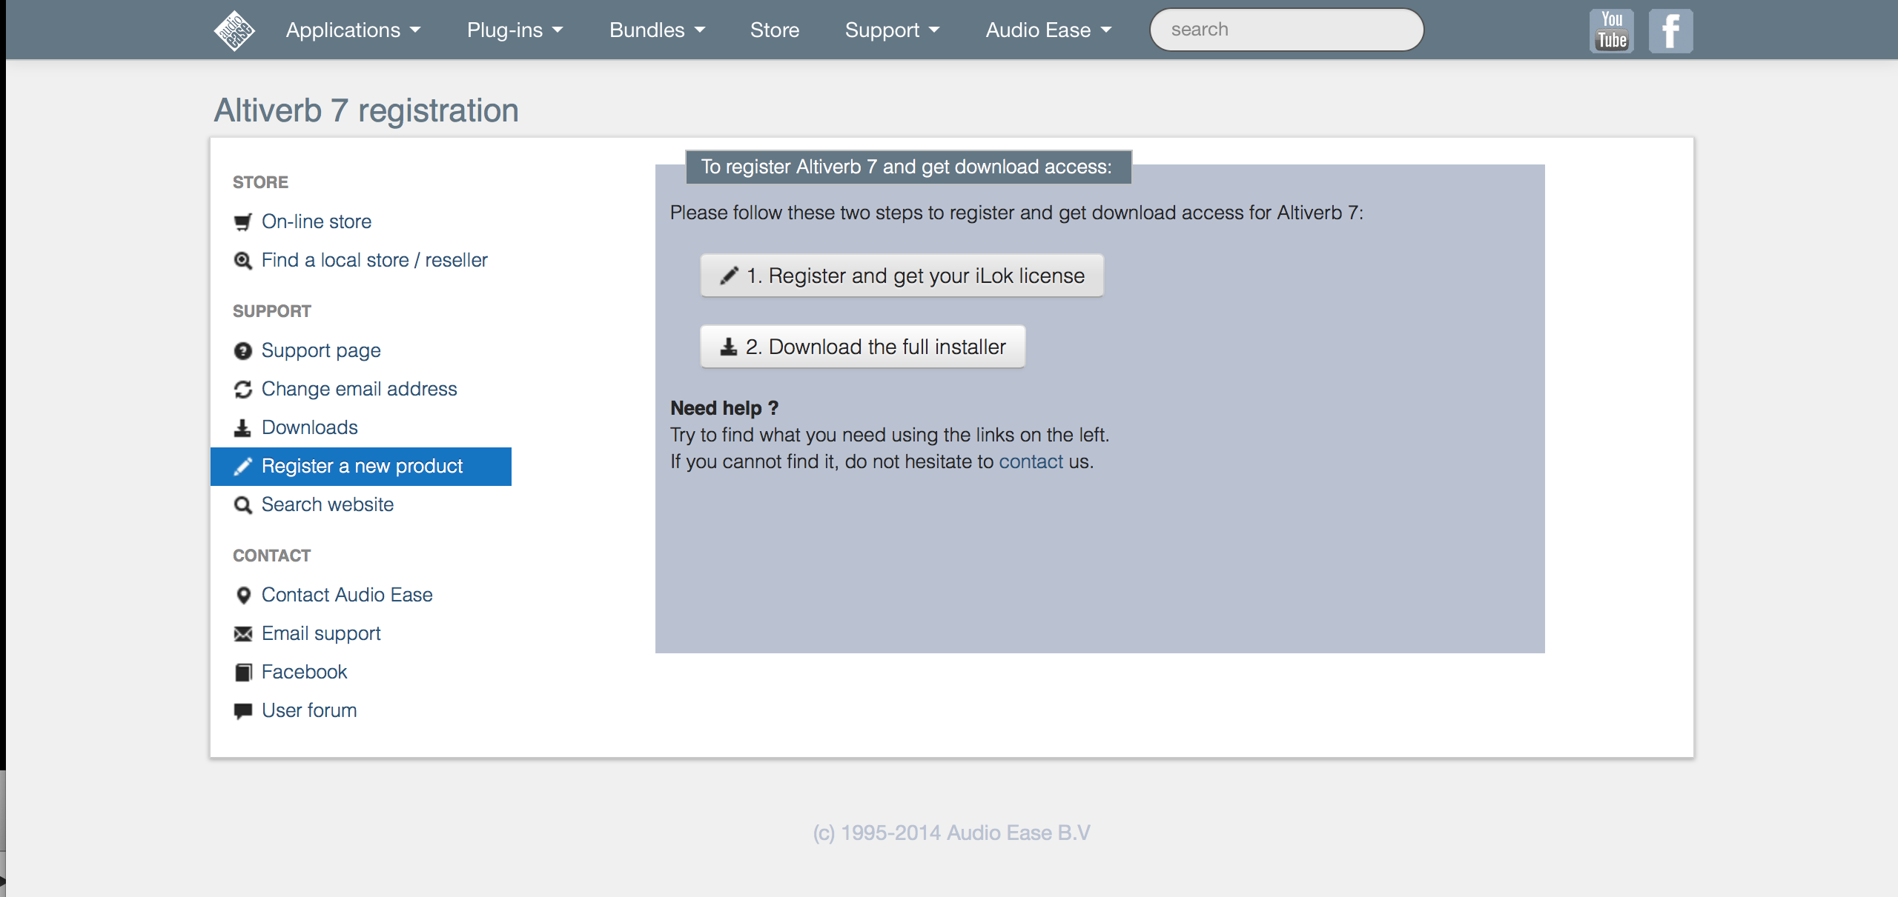
Task: Click the book icon beside Facebook
Action: coord(242,673)
